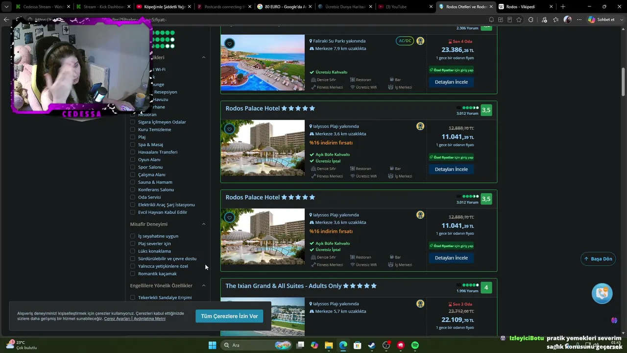Click the heart icon on second Rodos Palace Hotel
The height and width of the screenshot is (353, 627).
pos(229,218)
